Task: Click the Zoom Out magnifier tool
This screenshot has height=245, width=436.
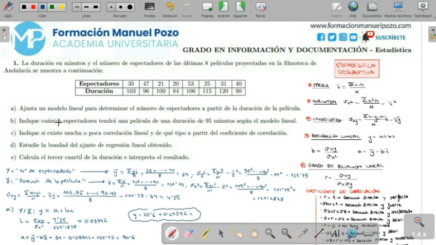Action: coord(286,233)
